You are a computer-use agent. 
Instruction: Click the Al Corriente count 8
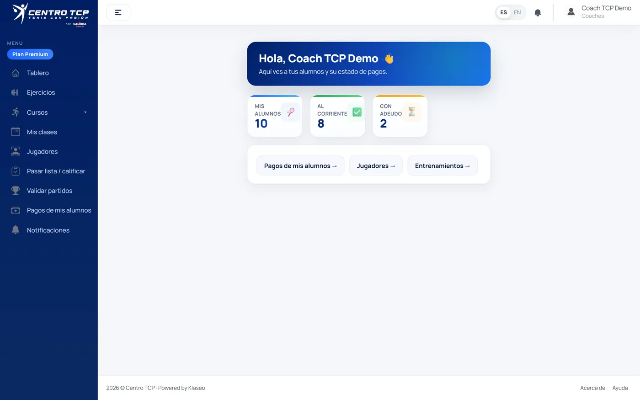(x=321, y=123)
